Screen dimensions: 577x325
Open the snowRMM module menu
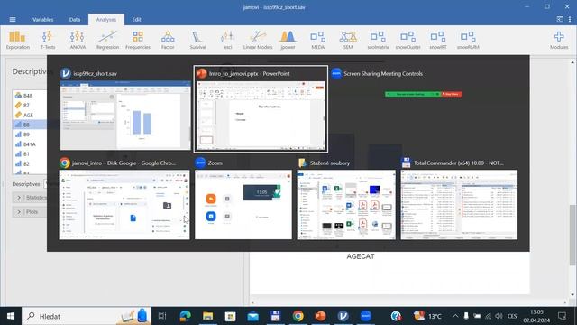pos(468,40)
